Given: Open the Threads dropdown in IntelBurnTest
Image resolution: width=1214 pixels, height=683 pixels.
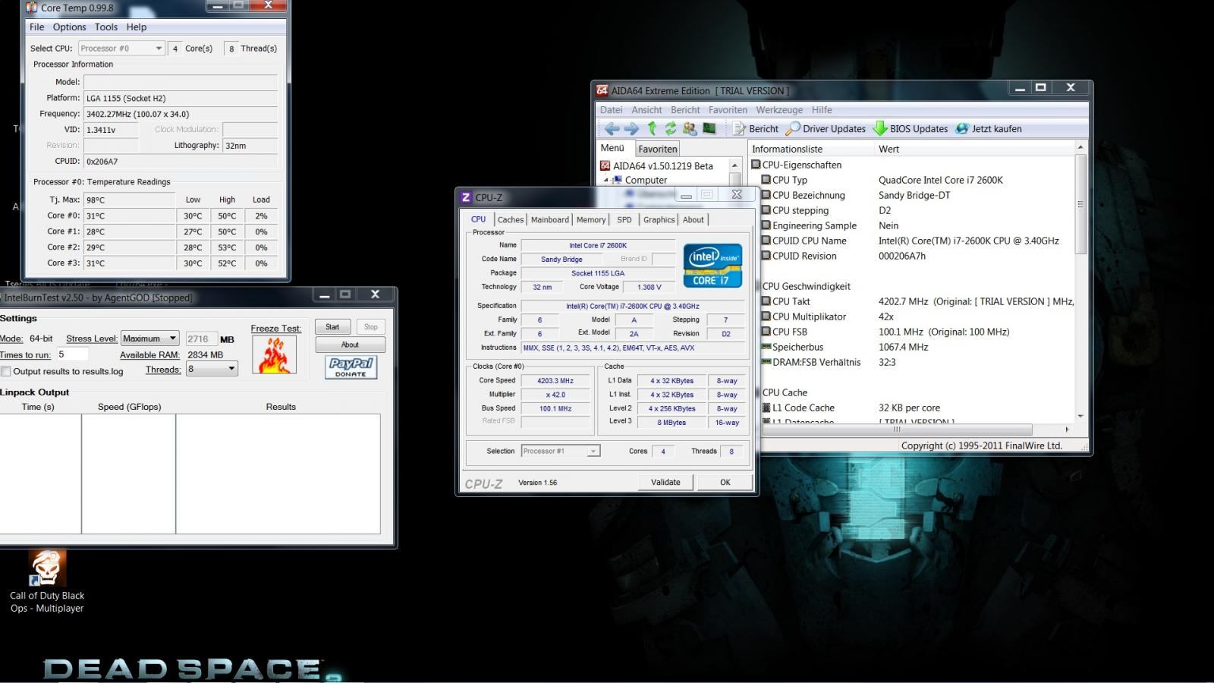Looking at the screenshot, I should (212, 369).
